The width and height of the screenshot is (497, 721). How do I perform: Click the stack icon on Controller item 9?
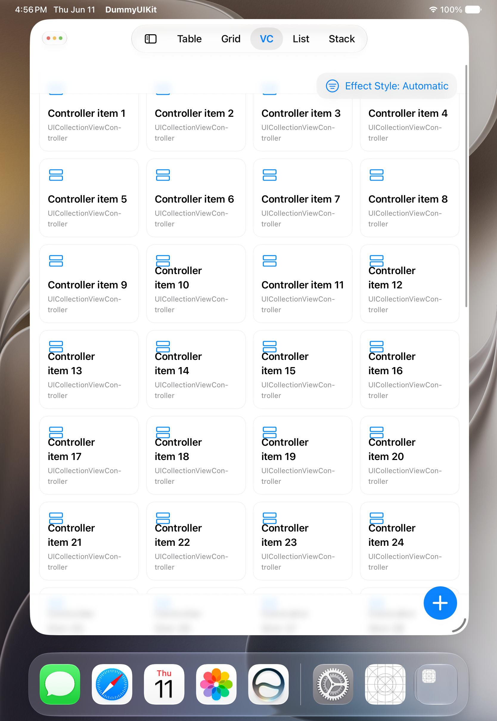coord(56,261)
